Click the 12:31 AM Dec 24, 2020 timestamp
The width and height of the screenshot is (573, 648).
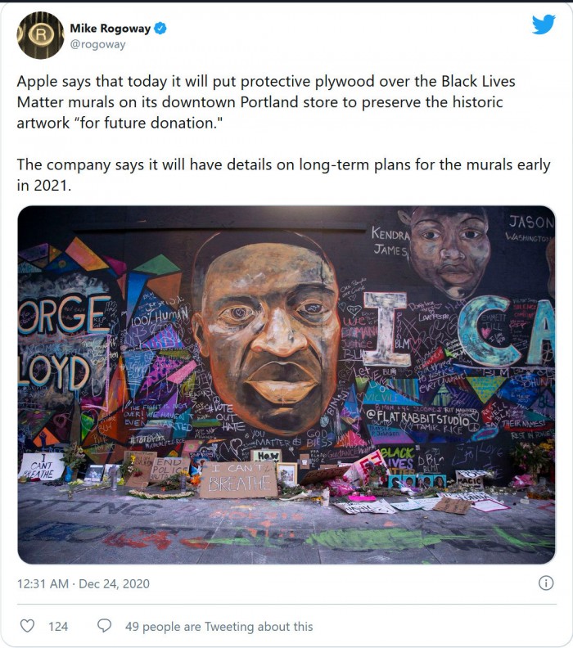83,583
